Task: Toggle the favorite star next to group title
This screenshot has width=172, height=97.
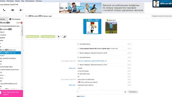Action: point(26,16)
